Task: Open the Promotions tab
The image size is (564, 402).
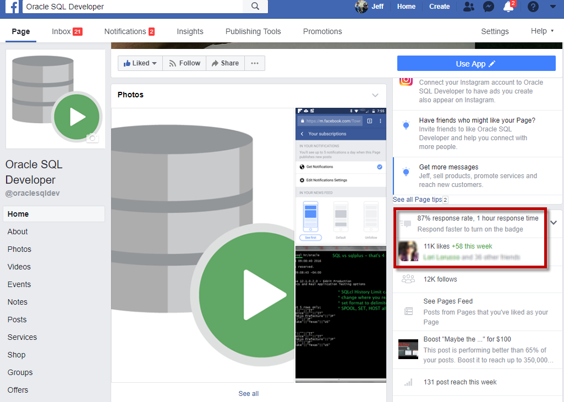Action: (x=322, y=32)
